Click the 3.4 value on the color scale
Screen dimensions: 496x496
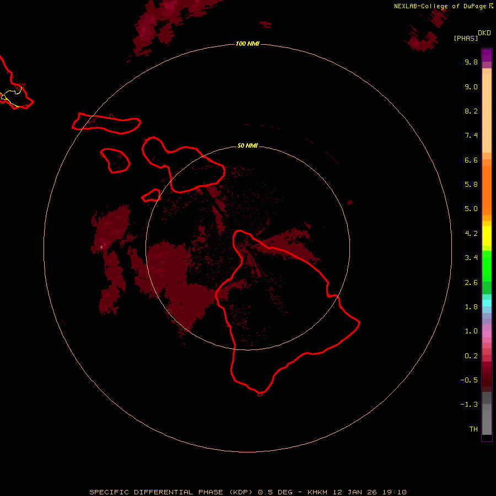(x=471, y=258)
